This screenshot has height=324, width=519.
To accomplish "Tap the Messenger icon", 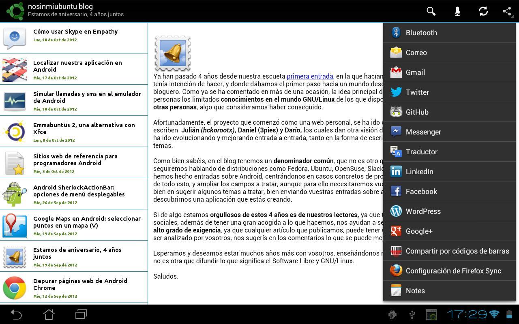I will [396, 132].
